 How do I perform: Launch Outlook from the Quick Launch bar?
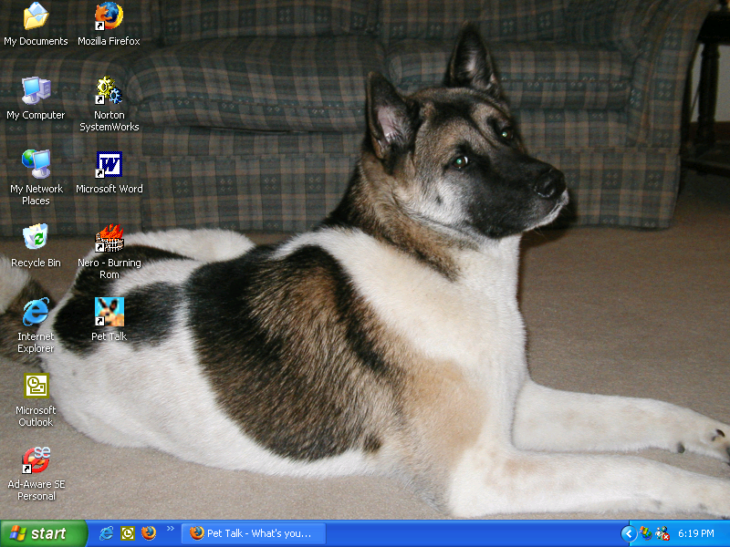pos(128,533)
